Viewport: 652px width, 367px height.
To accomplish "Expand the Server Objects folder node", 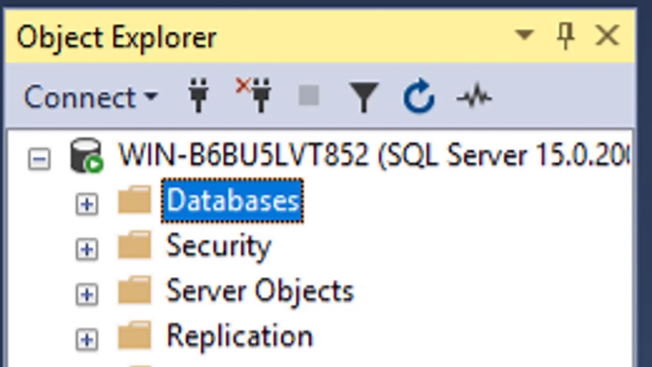I will click(x=87, y=294).
